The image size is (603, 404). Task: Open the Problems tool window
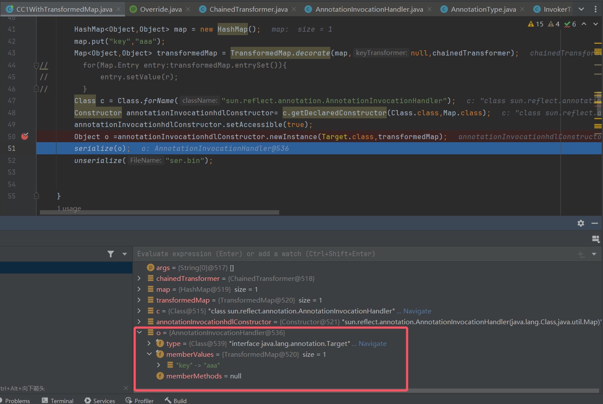[15, 401]
